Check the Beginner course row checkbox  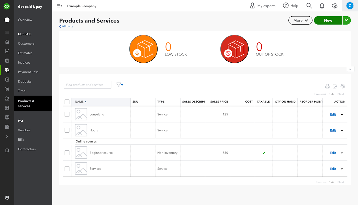[67, 153]
